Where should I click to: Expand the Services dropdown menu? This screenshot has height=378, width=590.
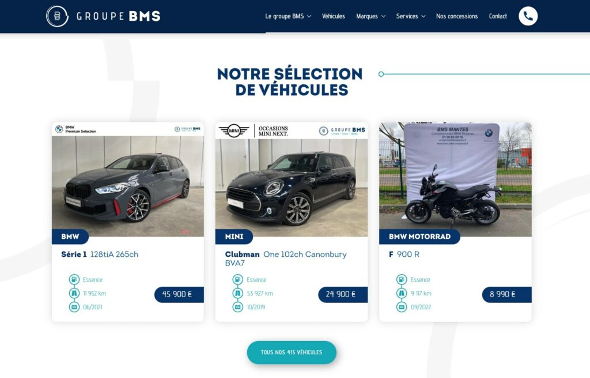point(410,16)
